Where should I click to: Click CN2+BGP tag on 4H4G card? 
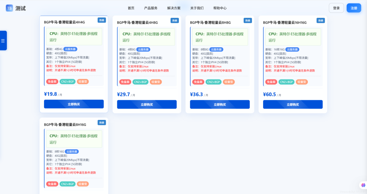(67, 82)
